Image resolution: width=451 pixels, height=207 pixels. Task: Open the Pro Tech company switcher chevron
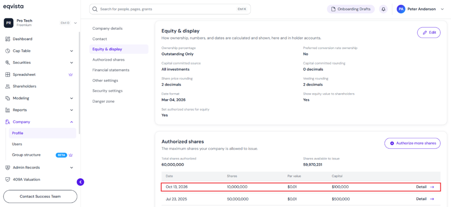tap(75, 23)
